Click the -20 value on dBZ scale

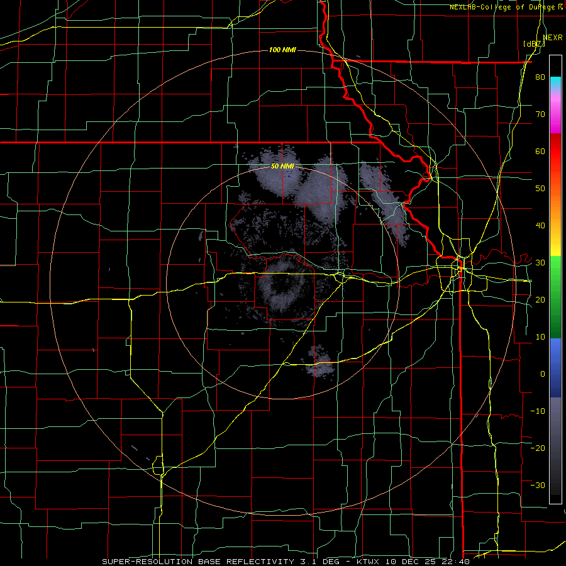538,448
